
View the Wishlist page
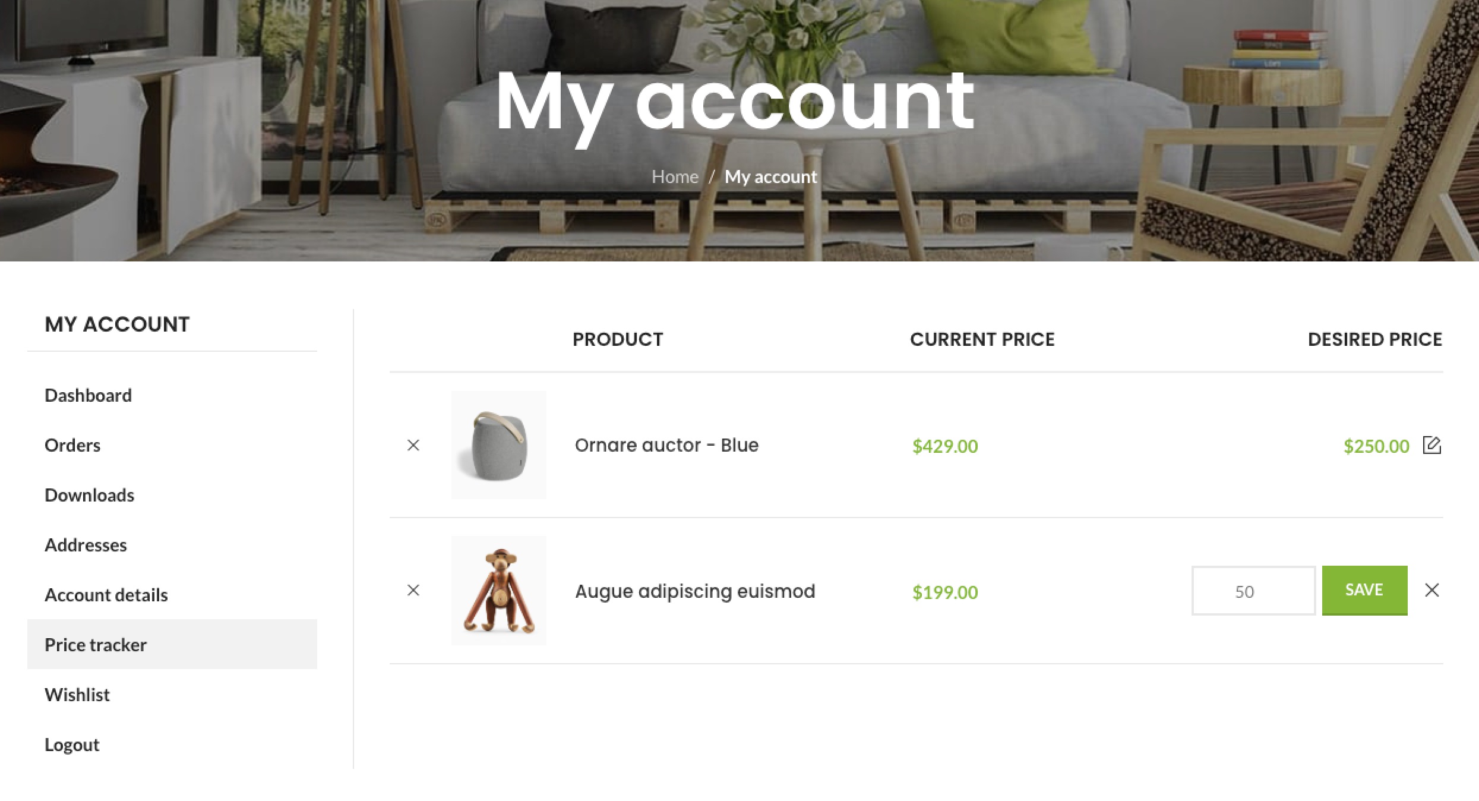point(77,695)
